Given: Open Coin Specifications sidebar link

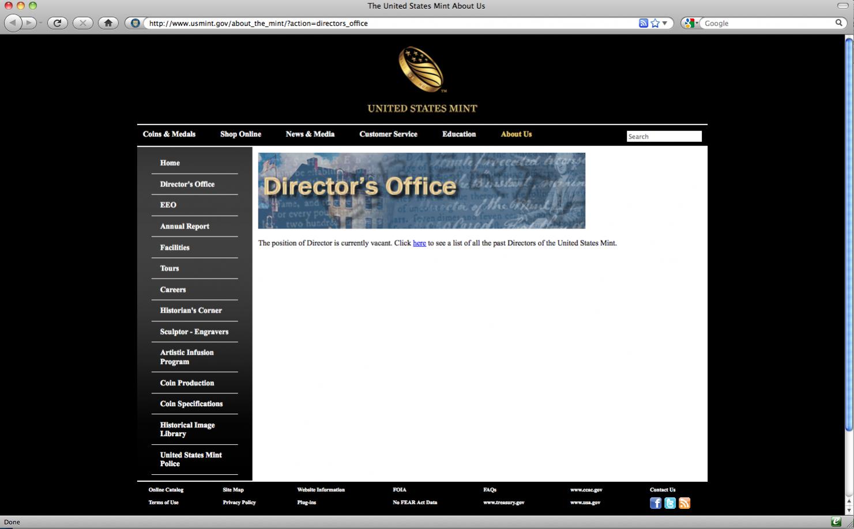Looking at the screenshot, I should [191, 404].
